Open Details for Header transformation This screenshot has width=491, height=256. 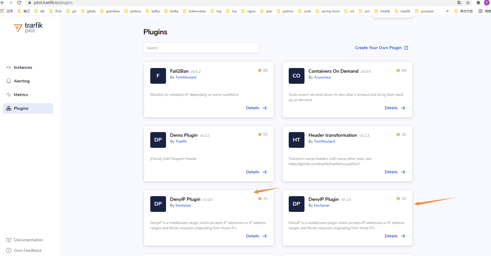tap(395, 172)
